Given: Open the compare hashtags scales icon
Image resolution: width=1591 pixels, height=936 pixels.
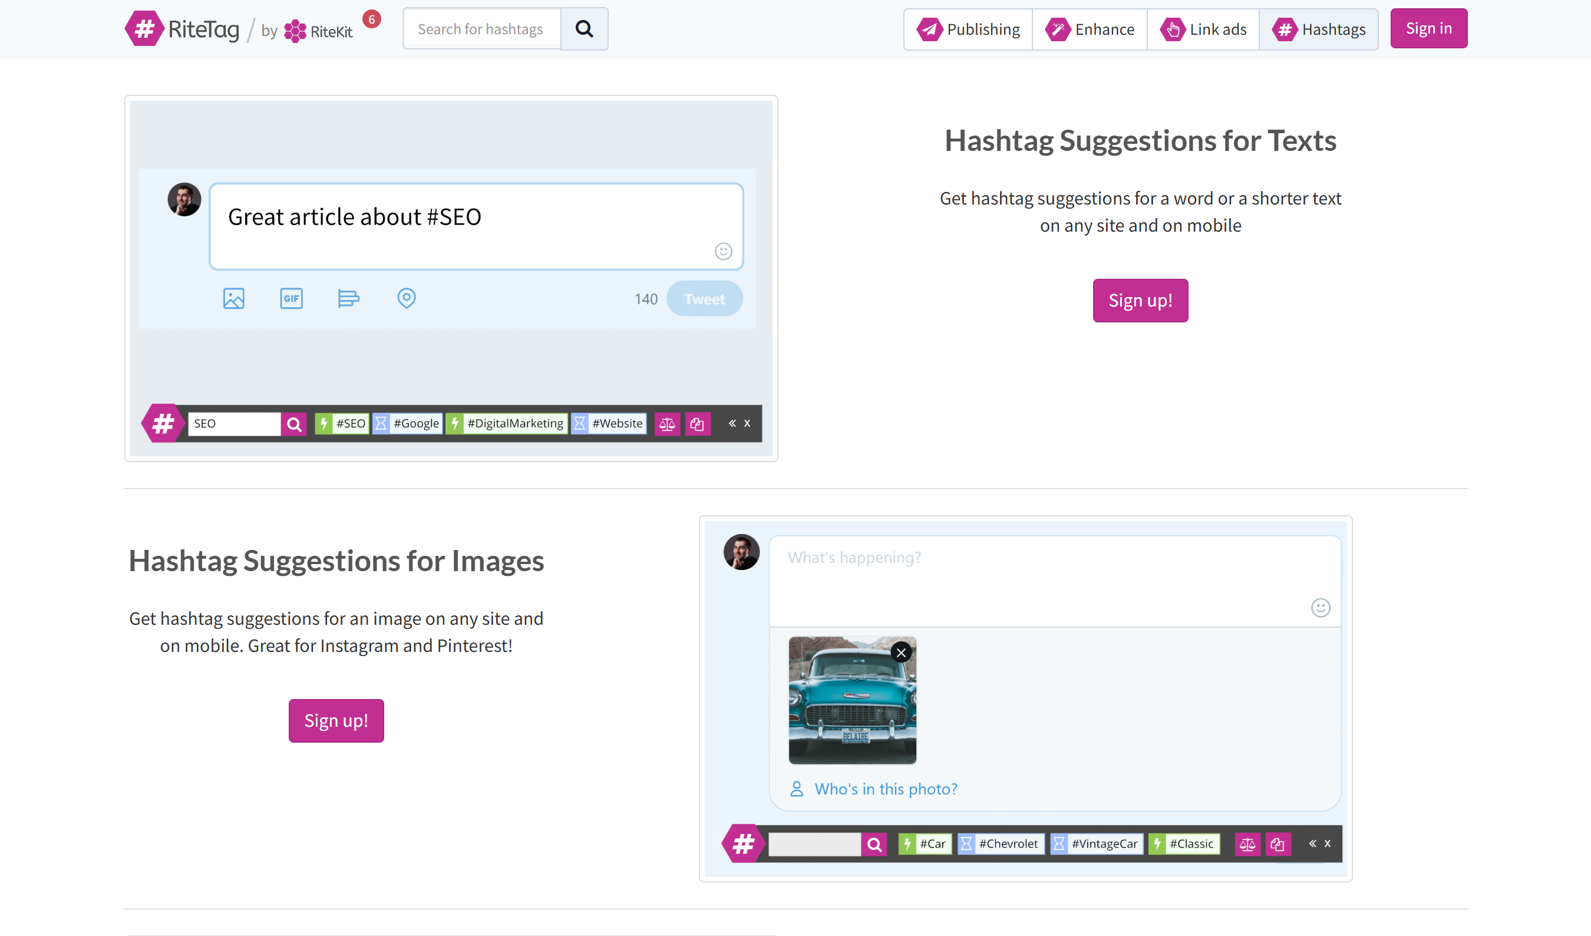Looking at the screenshot, I should (x=666, y=423).
